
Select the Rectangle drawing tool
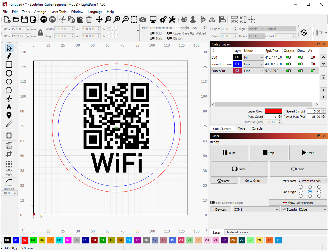[x=9, y=65]
